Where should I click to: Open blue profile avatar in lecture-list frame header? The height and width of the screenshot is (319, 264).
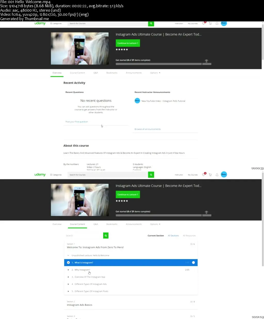coord(224,175)
